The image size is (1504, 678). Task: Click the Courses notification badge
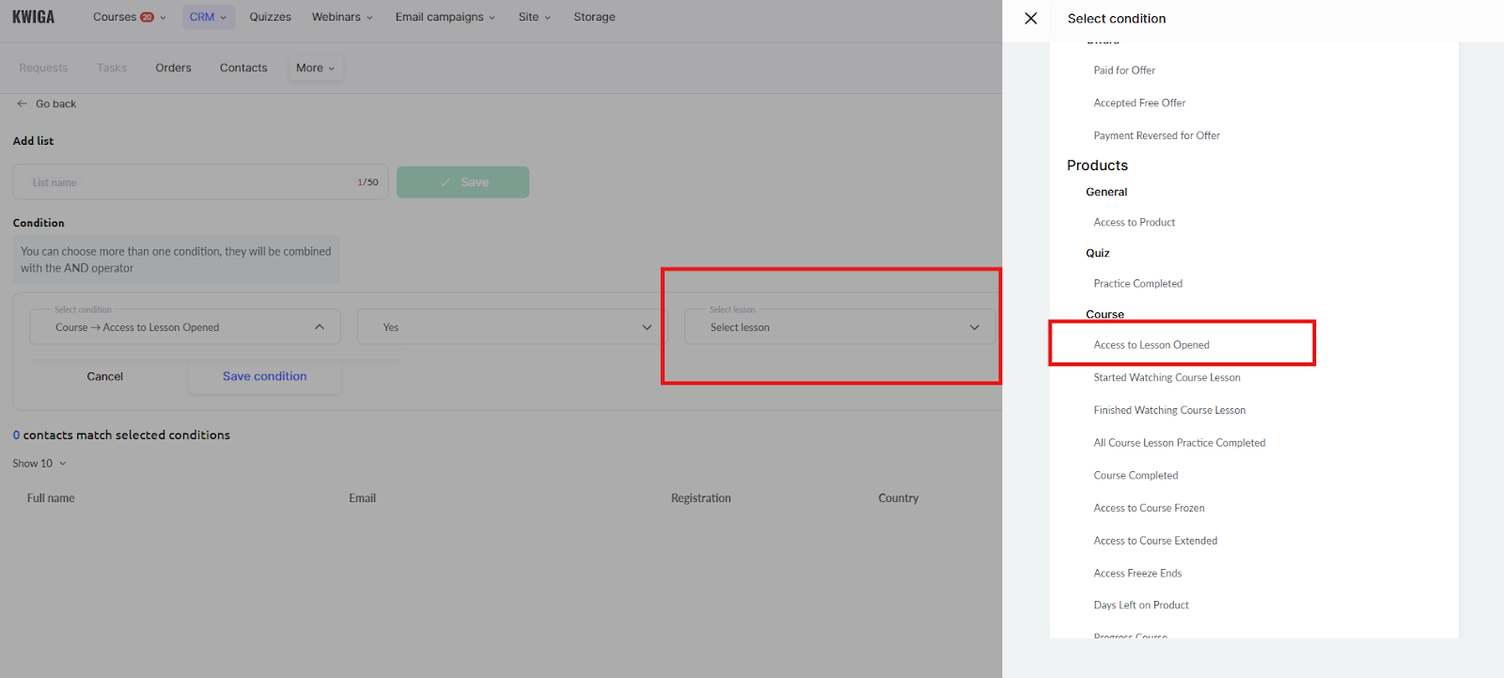pyautogui.click(x=147, y=17)
